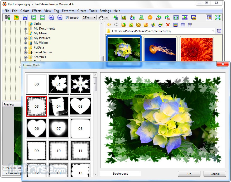Open the Settings menu
The width and height of the screenshot is (231, 182).
tap(105, 11)
